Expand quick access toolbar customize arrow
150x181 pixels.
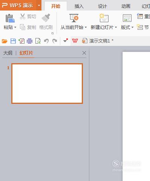coord(66,41)
